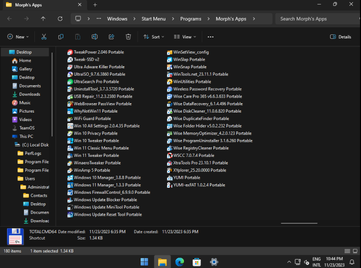
Task: Select the Morph's Apps tab
Action: pyautogui.click(x=44, y=5)
